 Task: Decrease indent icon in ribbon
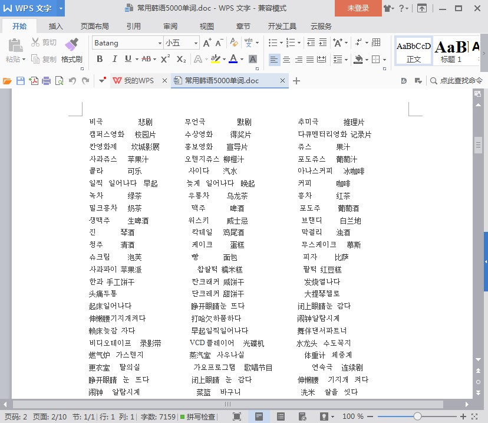point(311,42)
